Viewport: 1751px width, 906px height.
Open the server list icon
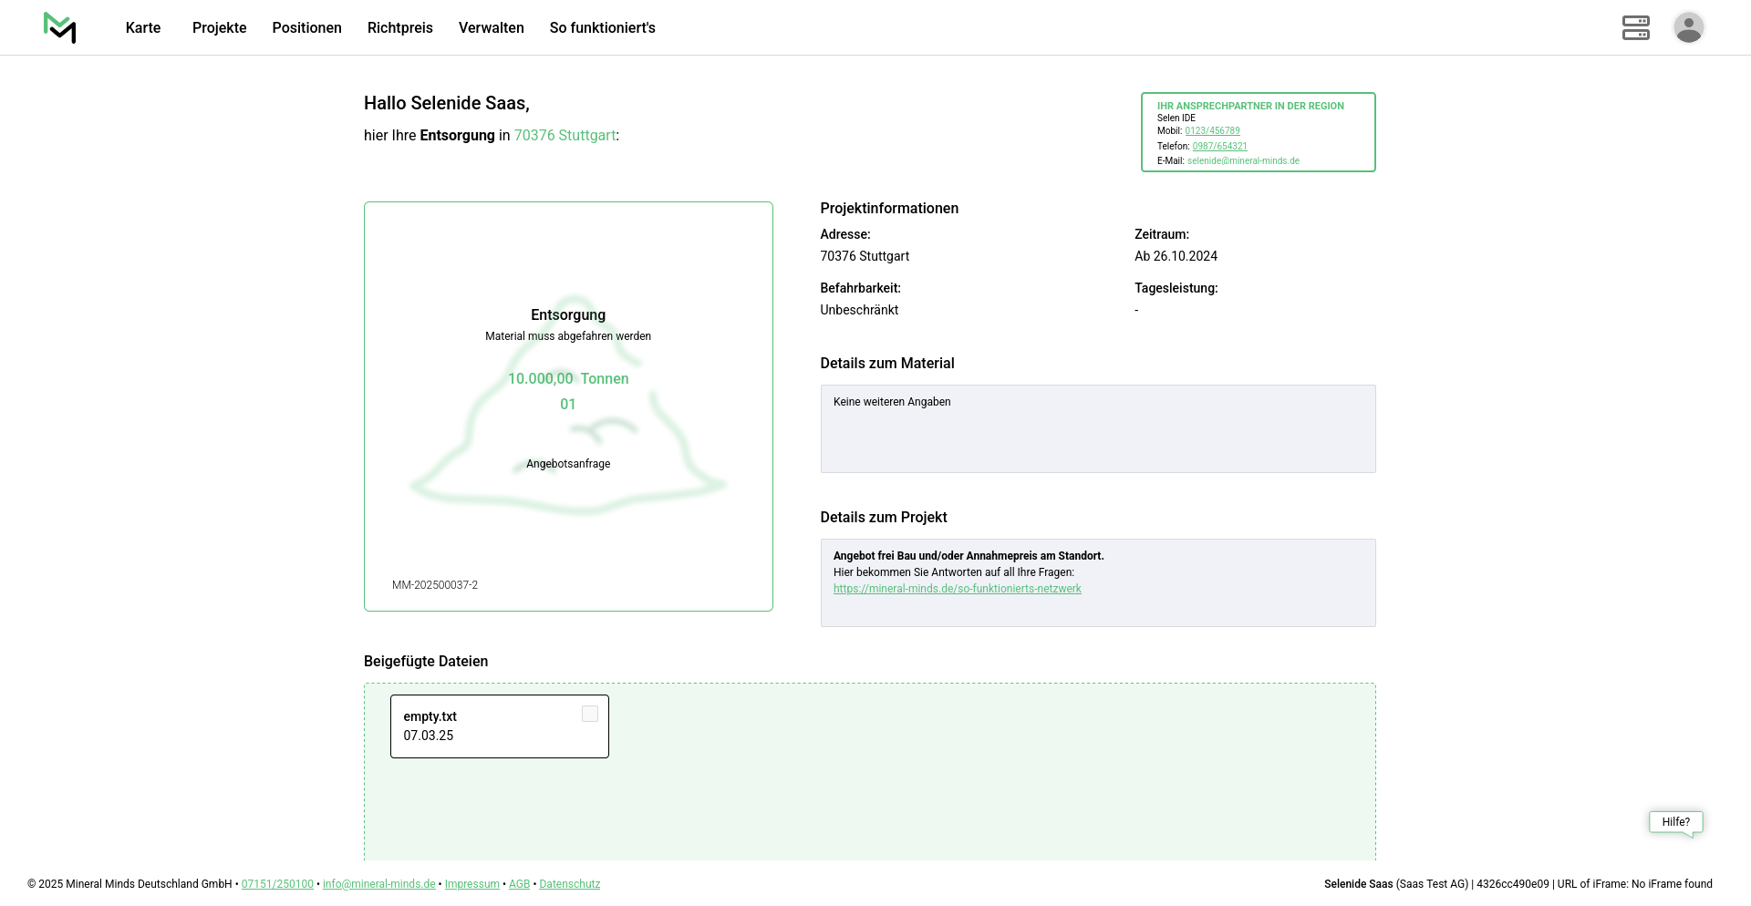1635,27
